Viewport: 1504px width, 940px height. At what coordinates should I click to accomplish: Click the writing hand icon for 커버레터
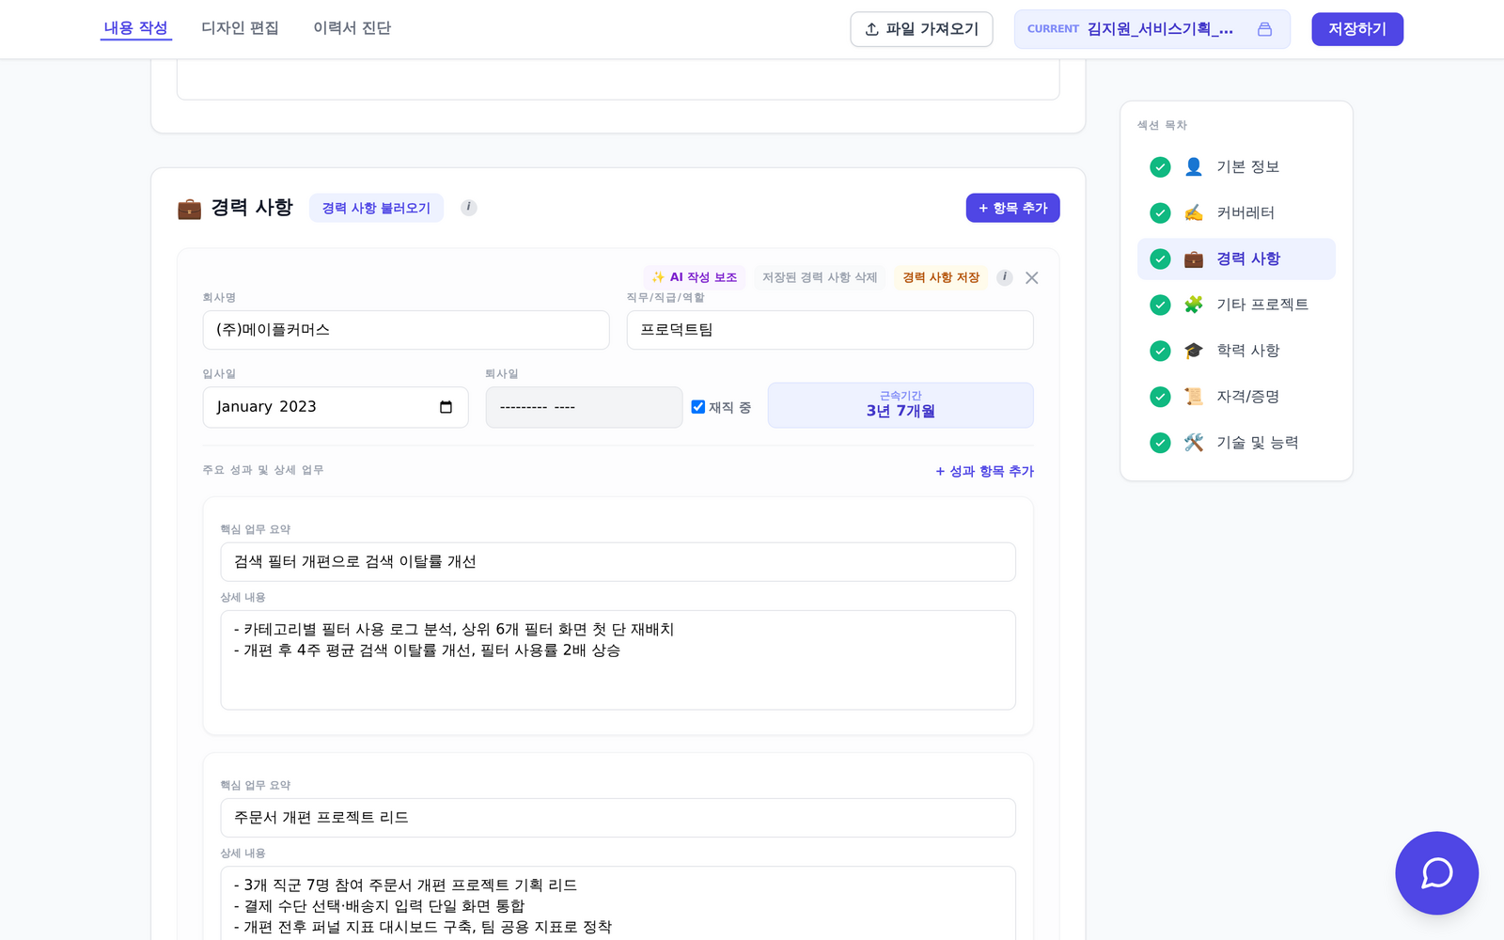[1194, 212]
